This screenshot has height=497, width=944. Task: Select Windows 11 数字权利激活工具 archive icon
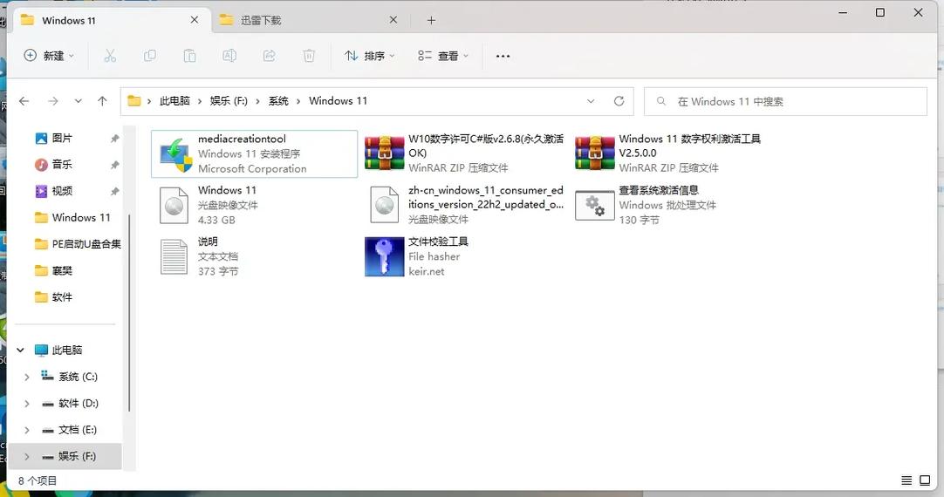click(x=594, y=153)
